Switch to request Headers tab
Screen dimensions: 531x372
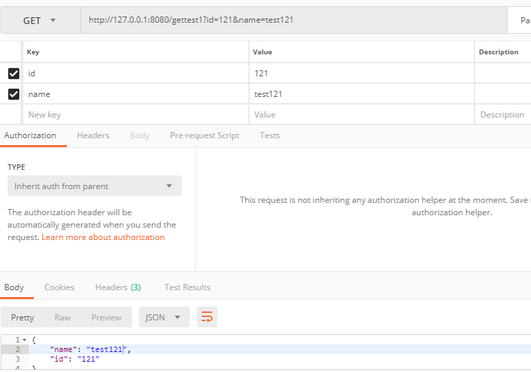tap(93, 135)
